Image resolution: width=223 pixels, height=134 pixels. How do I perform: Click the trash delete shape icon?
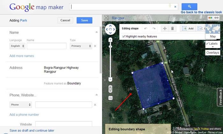[172, 29]
